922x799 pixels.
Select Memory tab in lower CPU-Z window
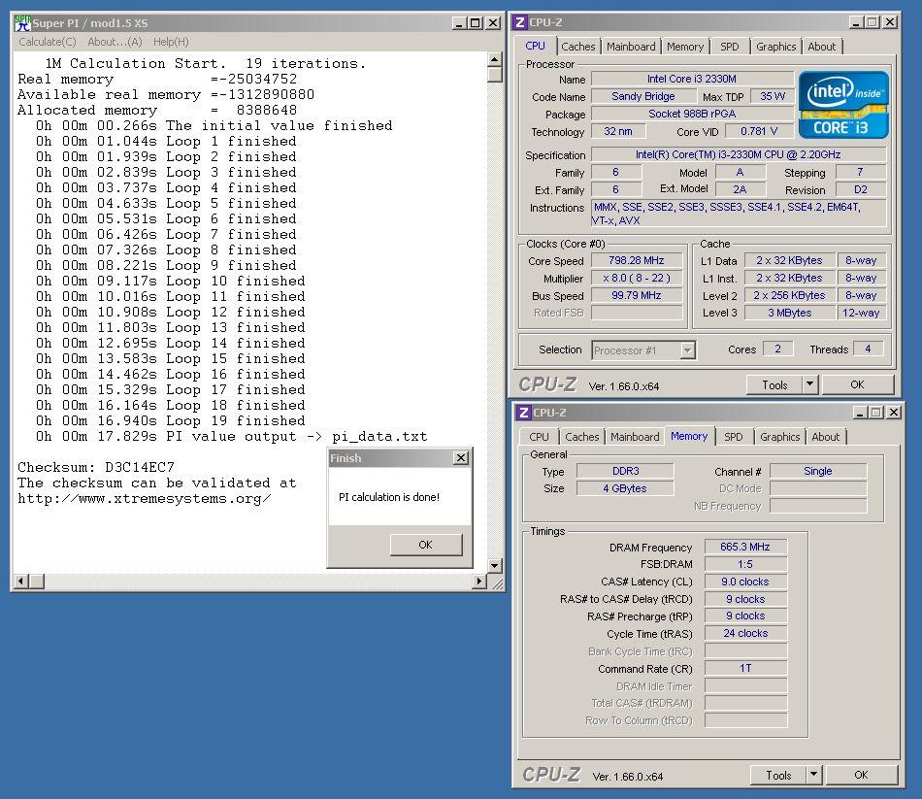tap(689, 436)
